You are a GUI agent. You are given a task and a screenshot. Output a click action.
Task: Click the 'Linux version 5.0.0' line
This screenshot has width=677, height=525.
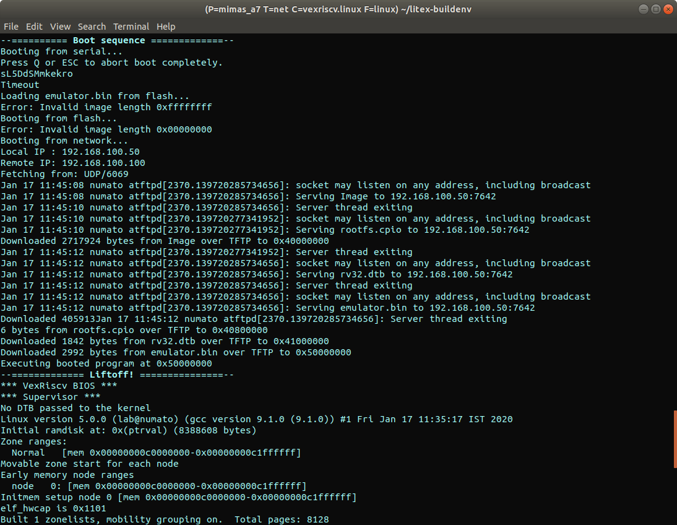(x=256, y=419)
